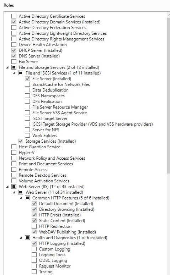Tick the Hyper-V role checkbox

[14, 153]
